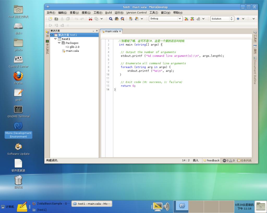Open the 帮助(H) menu
267x213 pixels.
click(x=178, y=12)
